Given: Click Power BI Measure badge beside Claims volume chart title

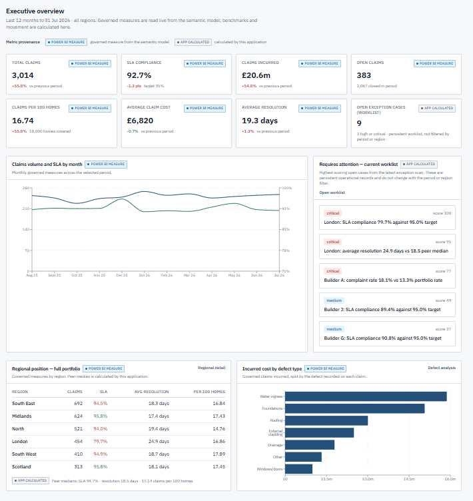Looking at the screenshot, I should pos(106,165).
